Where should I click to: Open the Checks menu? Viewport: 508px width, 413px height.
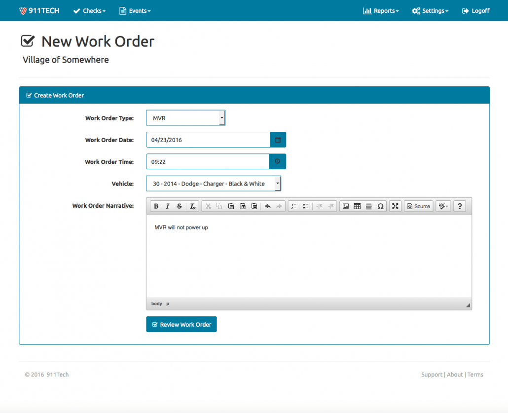point(89,11)
